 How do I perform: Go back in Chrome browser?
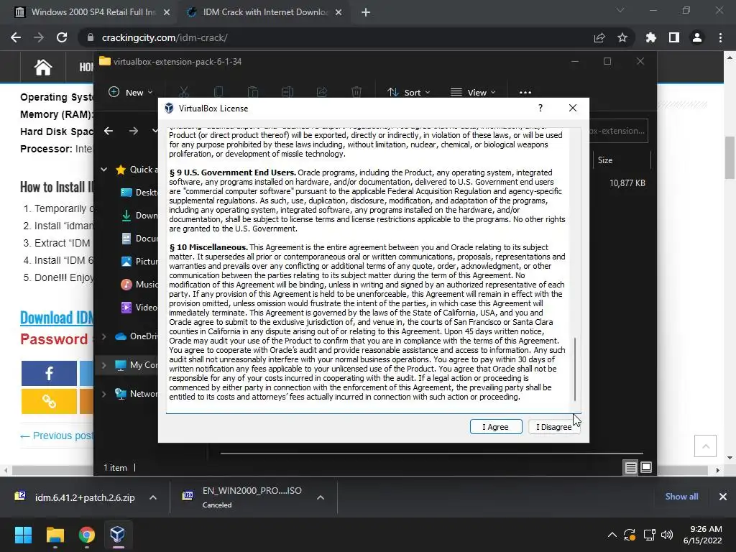16,37
